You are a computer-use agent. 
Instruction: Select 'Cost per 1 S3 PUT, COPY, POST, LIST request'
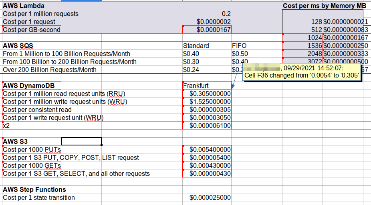point(71,157)
